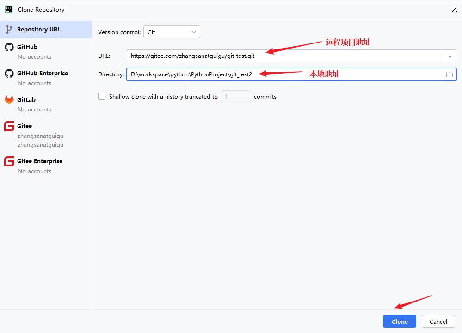Browse for directory using the folder icon
Screen dimensions: 462x333
pos(450,74)
